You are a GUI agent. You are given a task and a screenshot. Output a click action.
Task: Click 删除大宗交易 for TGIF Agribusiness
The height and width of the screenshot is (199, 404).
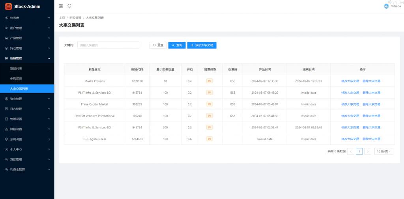371,139
